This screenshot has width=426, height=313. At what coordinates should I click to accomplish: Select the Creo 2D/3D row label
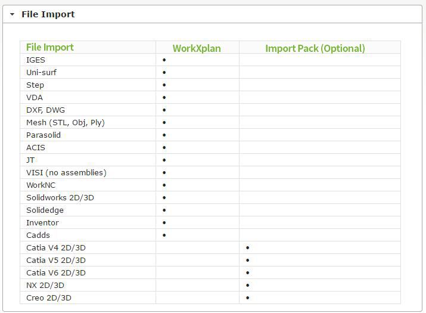(49, 297)
